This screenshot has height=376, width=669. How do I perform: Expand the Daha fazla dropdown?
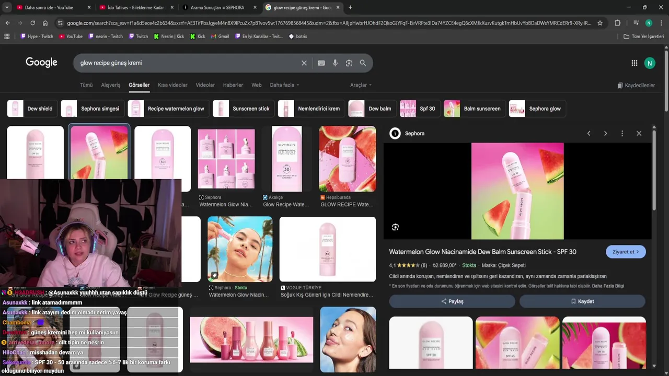tap(284, 85)
